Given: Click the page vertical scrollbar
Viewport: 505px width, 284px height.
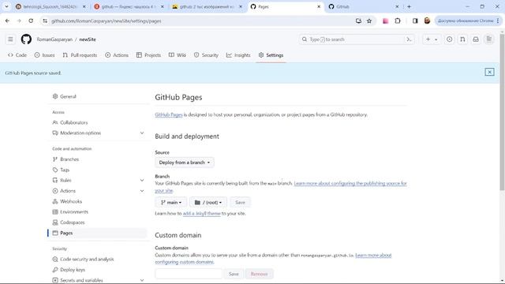Looking at the screenshot, I should (502, 113).
